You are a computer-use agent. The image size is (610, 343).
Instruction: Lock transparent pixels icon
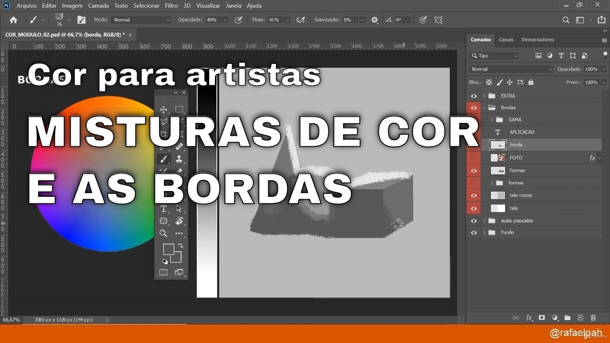pos(489,82)
